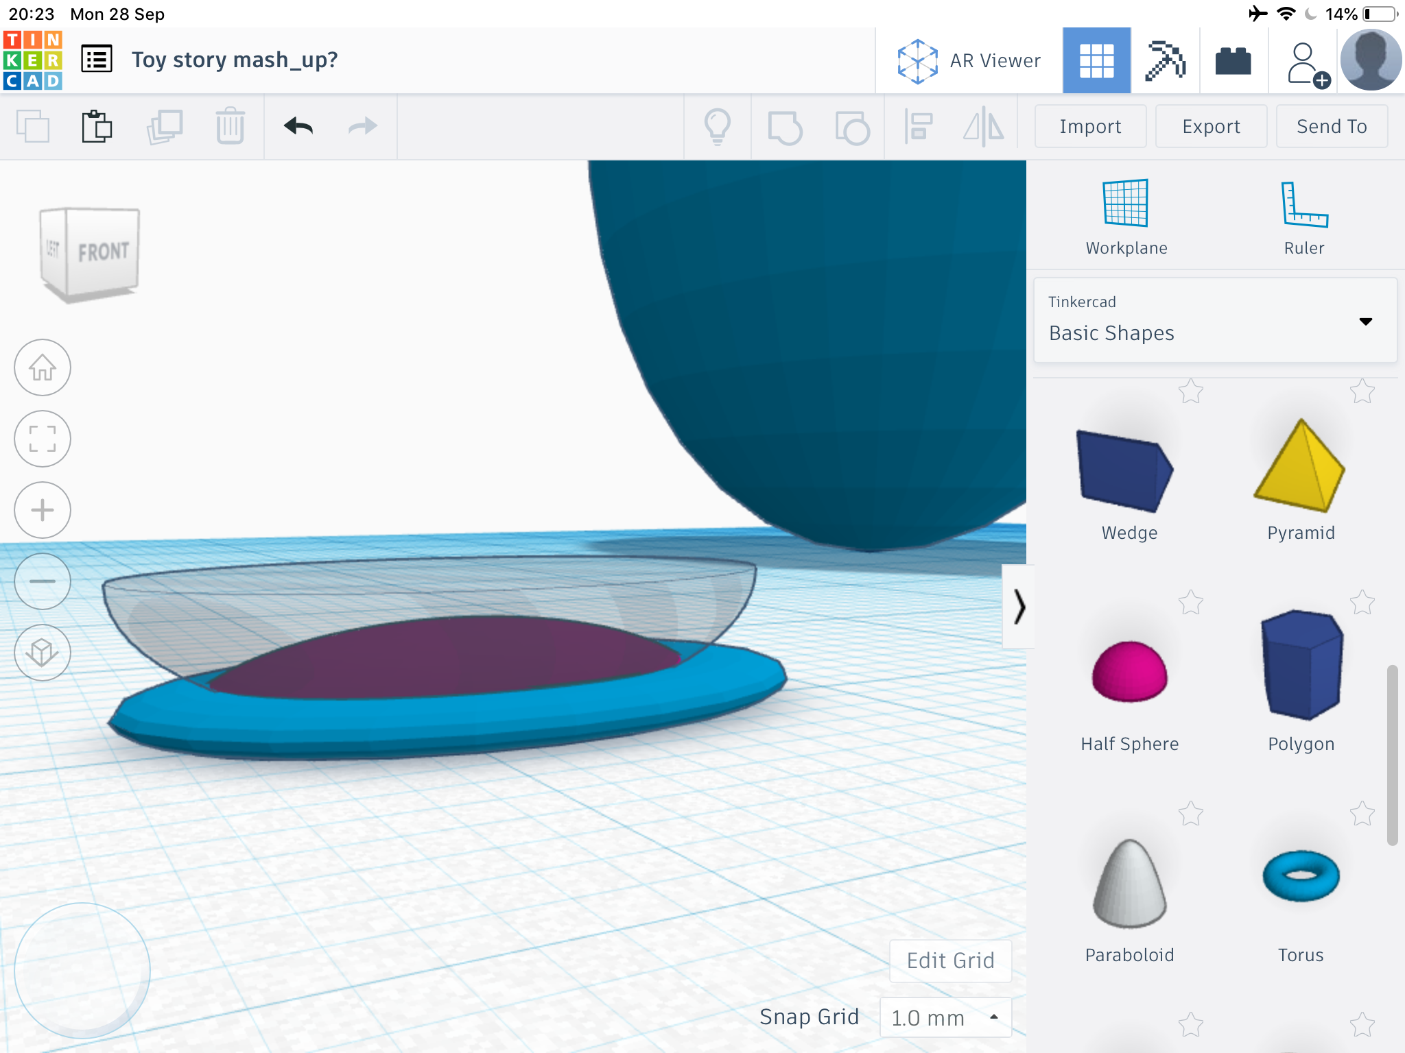Image resolution: width=1405 pixels, height=1053 pixels.
Task: Open the Bricks mode icon
Action: [1233, 60]
